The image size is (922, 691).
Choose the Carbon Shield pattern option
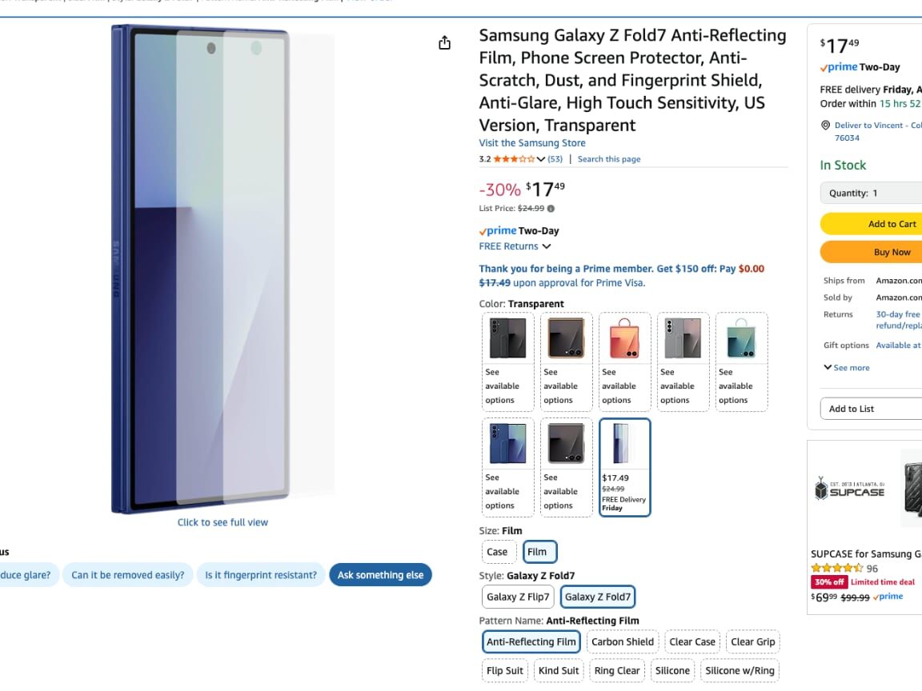point(623,641)
